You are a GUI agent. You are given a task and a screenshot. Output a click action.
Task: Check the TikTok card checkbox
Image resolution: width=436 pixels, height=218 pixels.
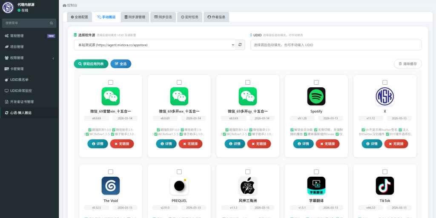pos(385,172)
